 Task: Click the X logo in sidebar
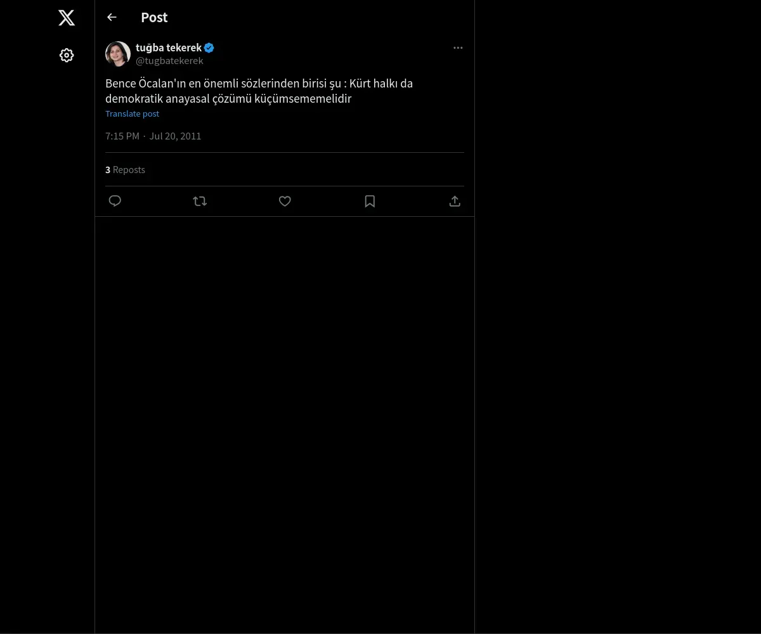[x=67, y=18]
